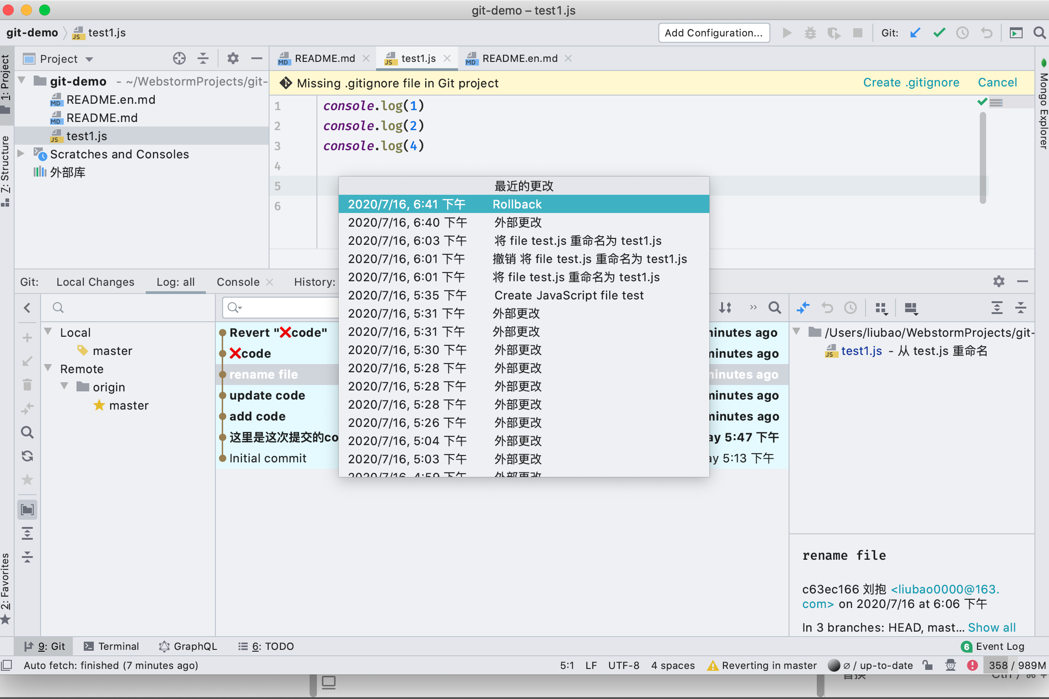This screenshot has height=699, width=1049.
Task: Click the memory indicator 358 / 989M
Action: 1017,665
